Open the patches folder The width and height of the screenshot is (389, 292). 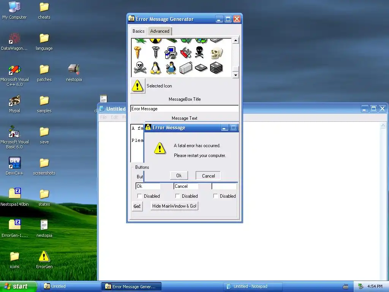point(44,73)
